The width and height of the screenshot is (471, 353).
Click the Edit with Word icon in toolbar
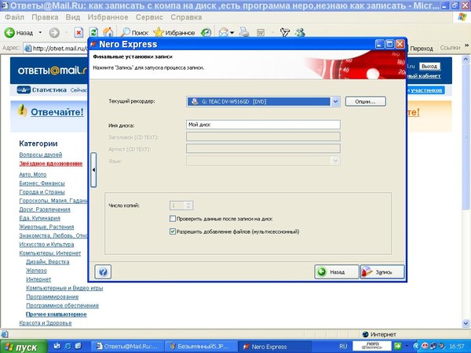[x=261, y=32]
